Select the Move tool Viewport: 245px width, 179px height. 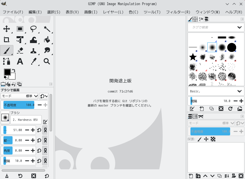[7, 29]
